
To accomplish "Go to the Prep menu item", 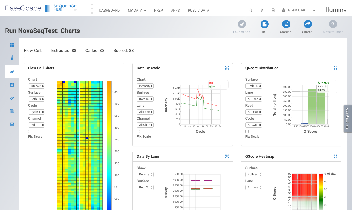I will (159, 11).
